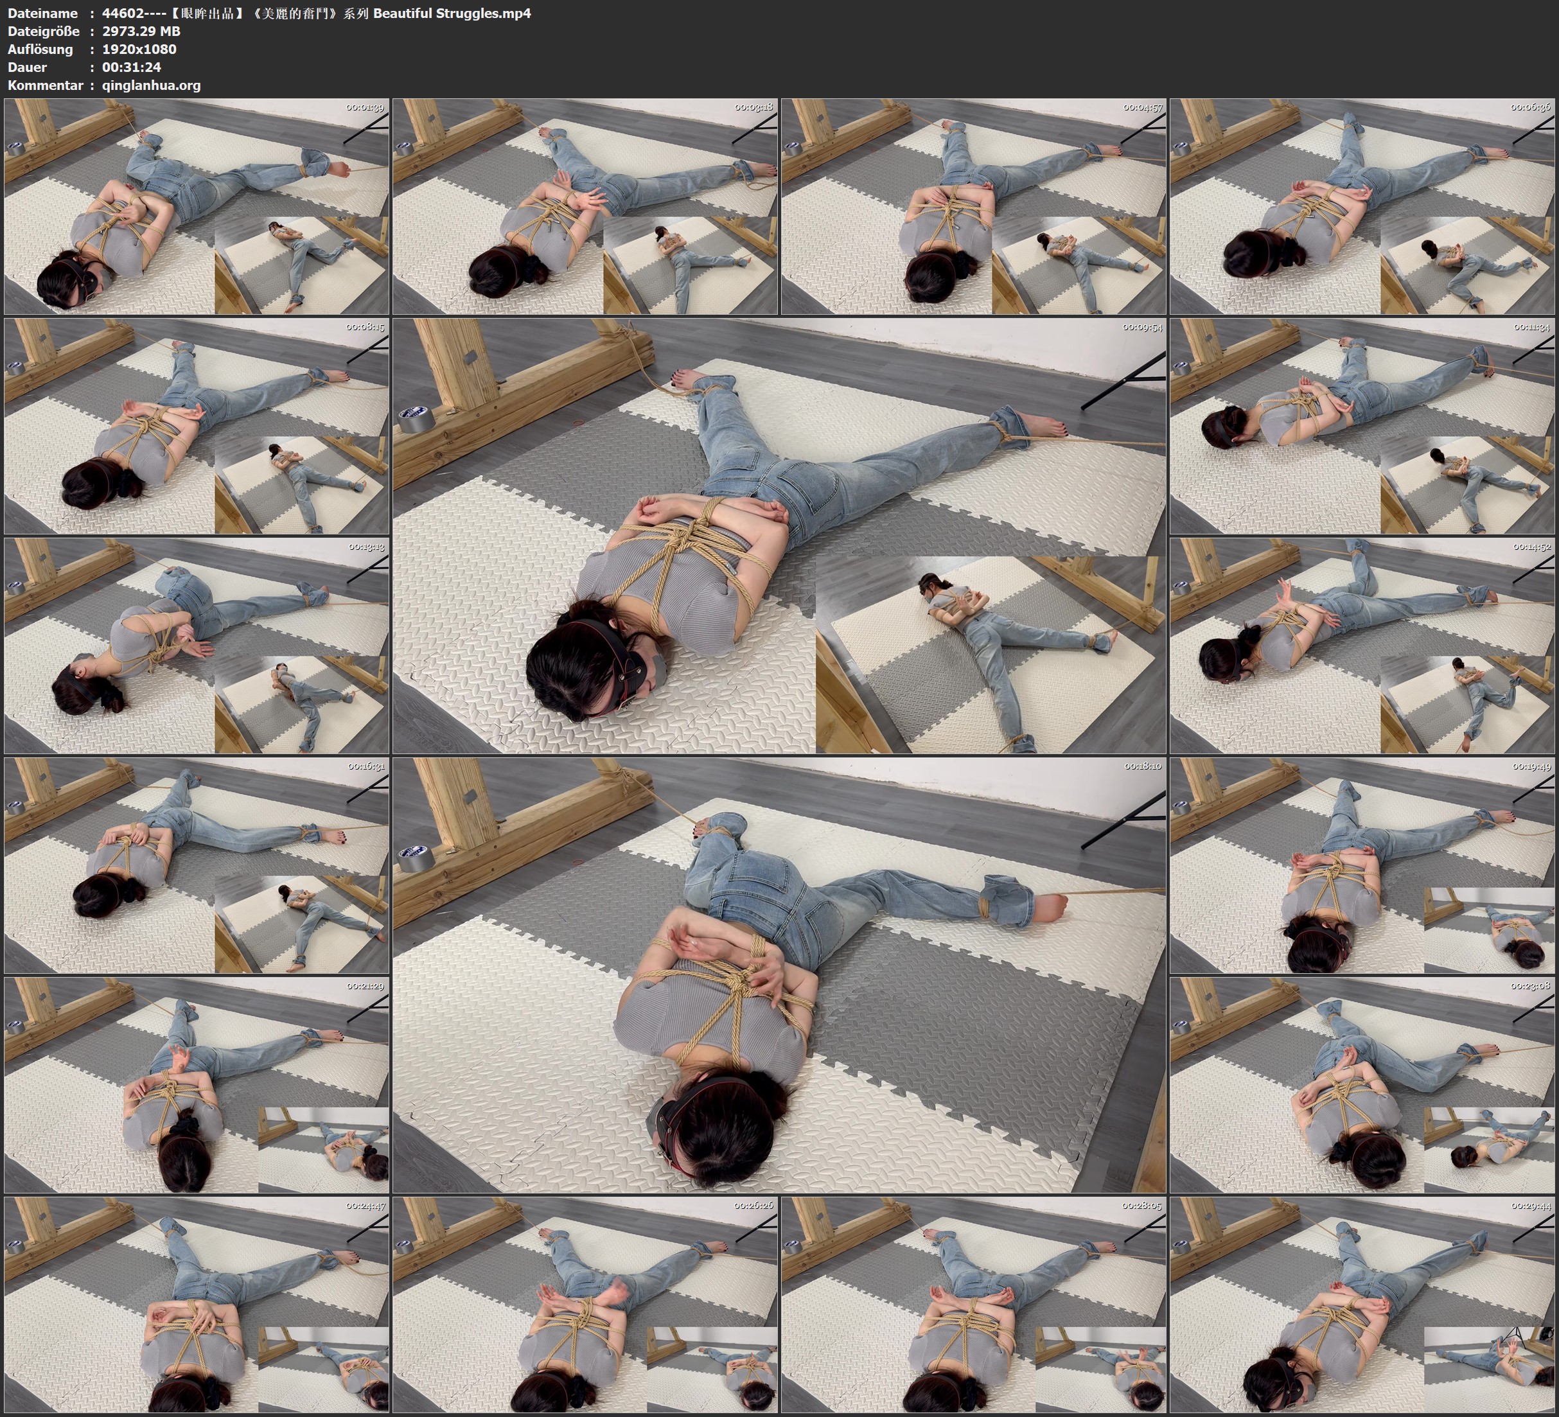Screen dimensions: 1559x1417
Task: Select the thumbnail at 00:13:13
Action: click(x=197, y=646)
